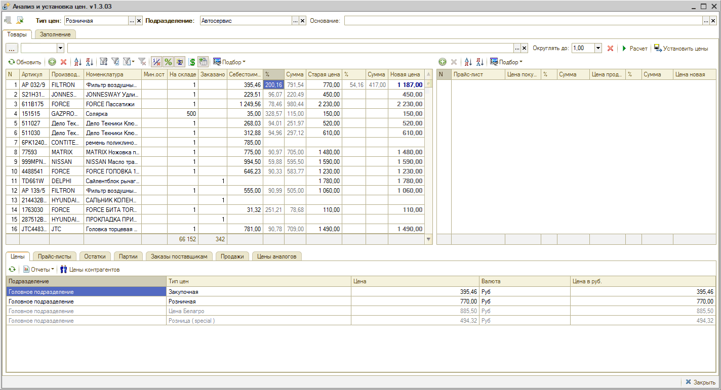Expand the Округлять до dropdown
The image size is (721, 390).
pos(598,48)
